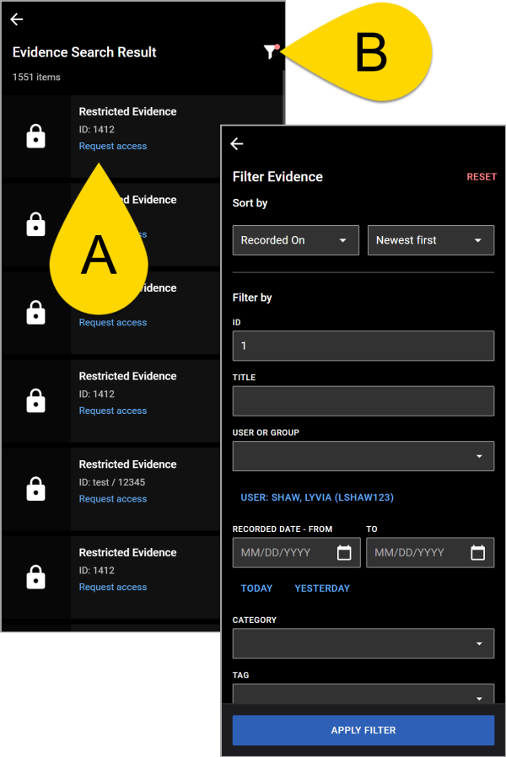Viewport: 506px width, 757px height.
Task: Focus the Title filter input field
Action: click(x=363, y=401)
